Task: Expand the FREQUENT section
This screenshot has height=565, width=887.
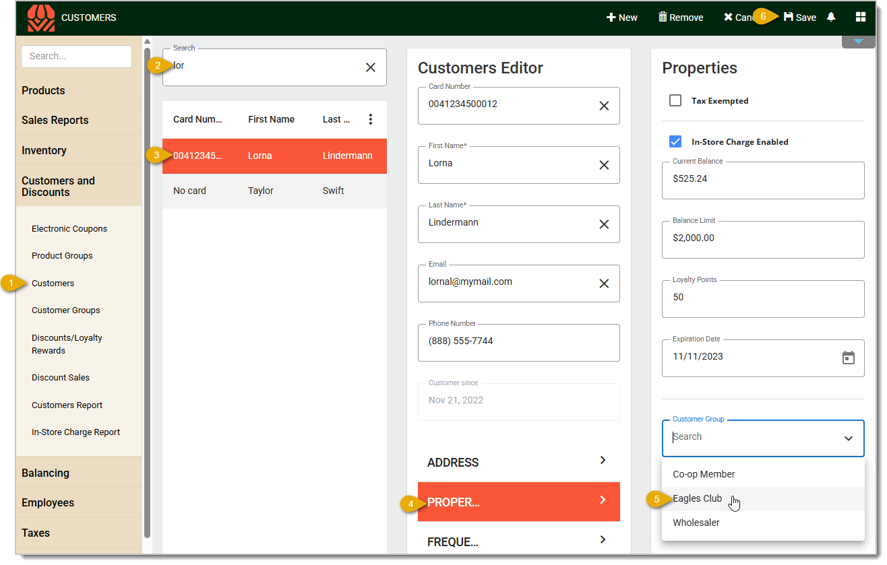Action: point(519,541)
